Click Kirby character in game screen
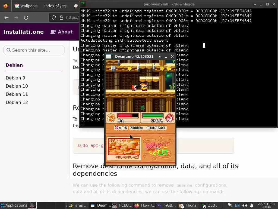This screenshot has width=278, height=209. [x=144, y=87]
